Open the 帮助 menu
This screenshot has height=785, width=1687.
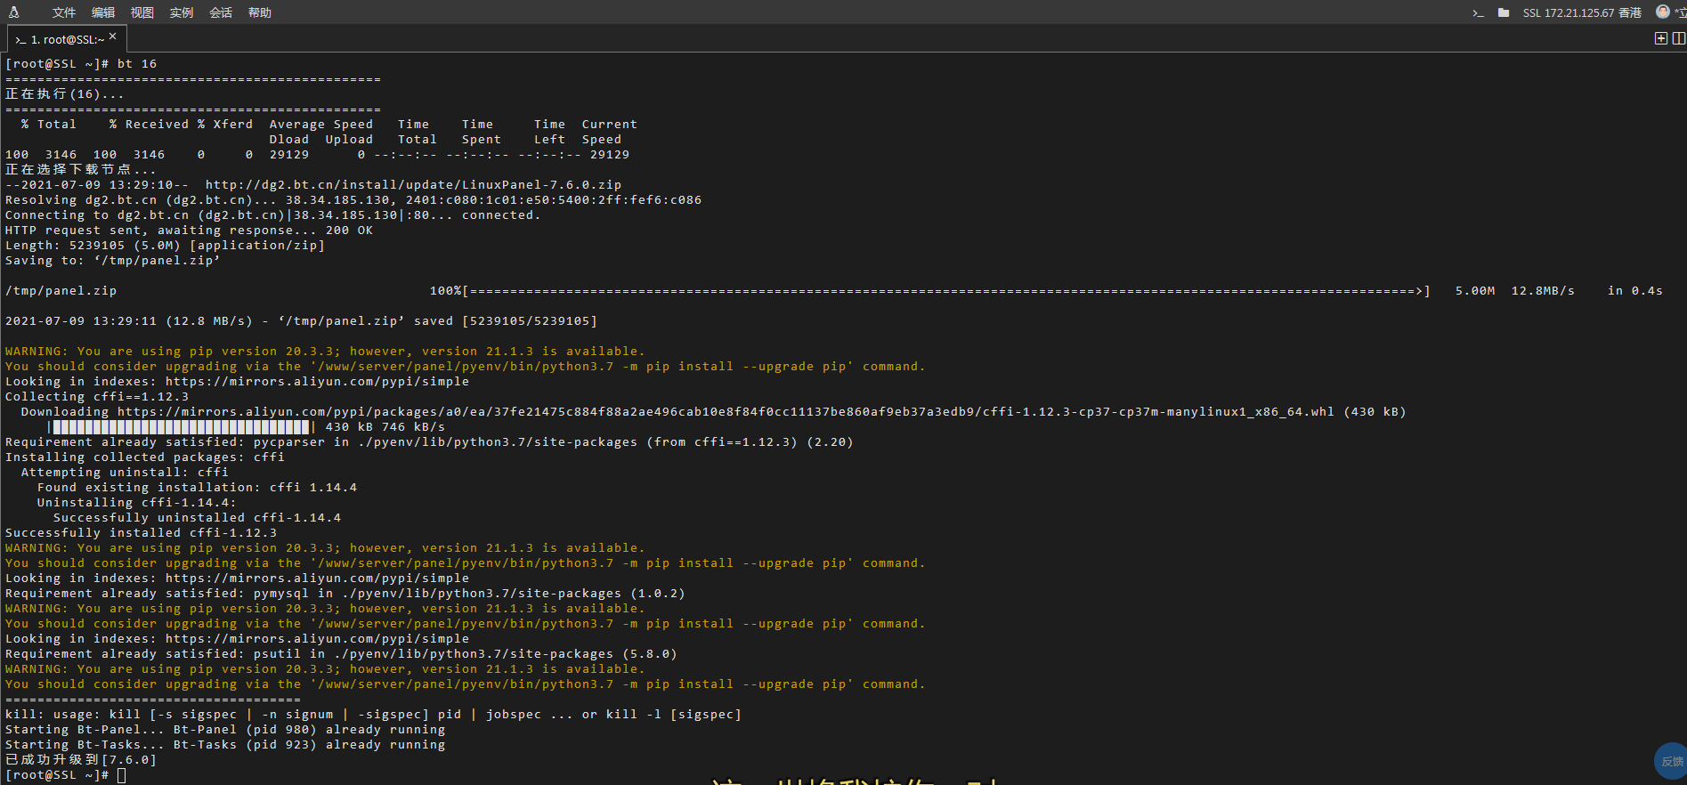[x=260, y=12]
